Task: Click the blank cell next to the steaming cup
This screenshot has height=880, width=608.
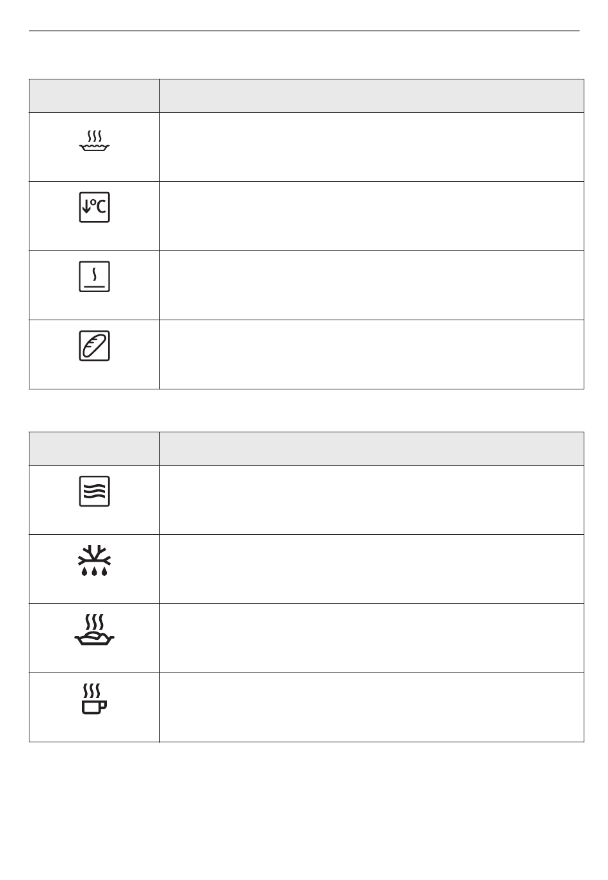Action: [x=372, y=708]
